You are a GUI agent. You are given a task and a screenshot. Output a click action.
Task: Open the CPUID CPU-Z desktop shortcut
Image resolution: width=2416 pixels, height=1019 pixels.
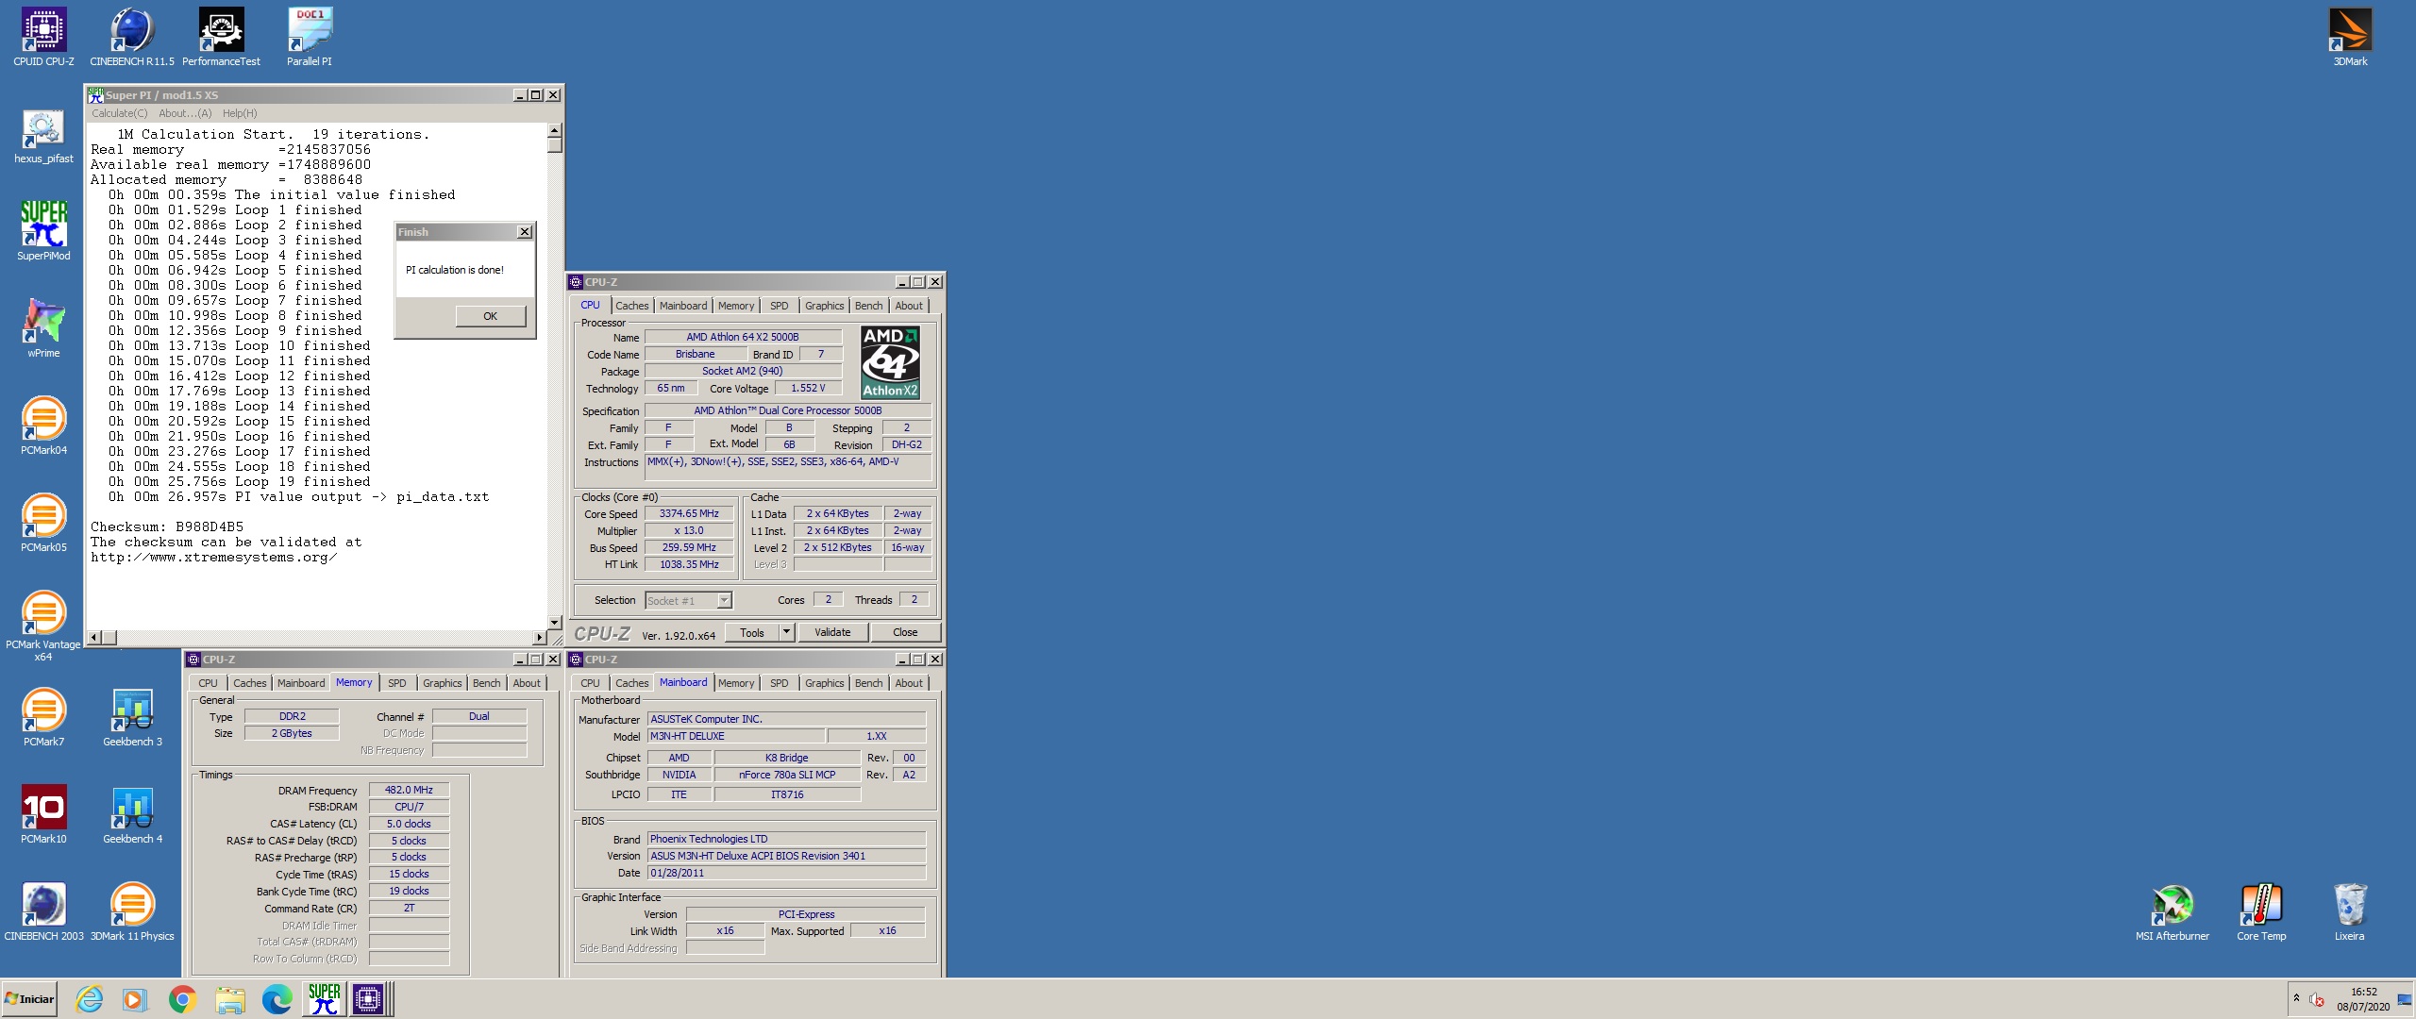pyautogui.click(x=43, y=37)
